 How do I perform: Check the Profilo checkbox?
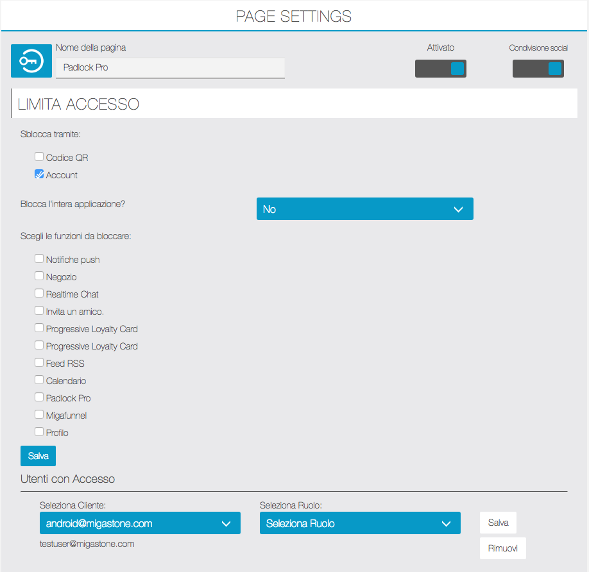click(x=39, y=432)
